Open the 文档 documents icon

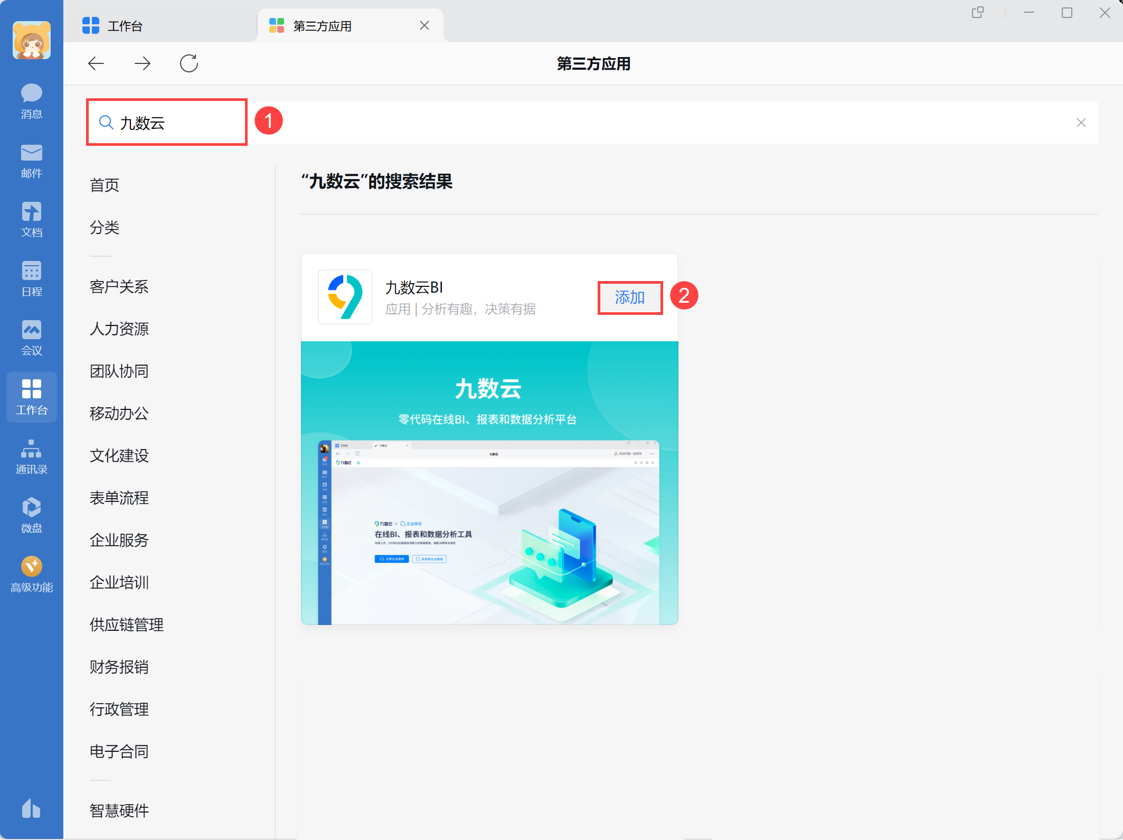coord(31,219)
